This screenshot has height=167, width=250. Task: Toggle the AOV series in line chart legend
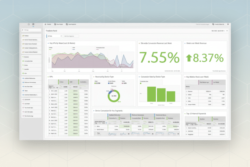coord(74,48)
